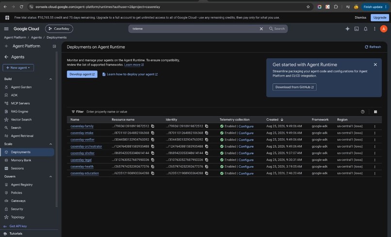This screenshot has height=237, width=391.
Task: Click the Search button in top bar
Action: tap(277, 29)
